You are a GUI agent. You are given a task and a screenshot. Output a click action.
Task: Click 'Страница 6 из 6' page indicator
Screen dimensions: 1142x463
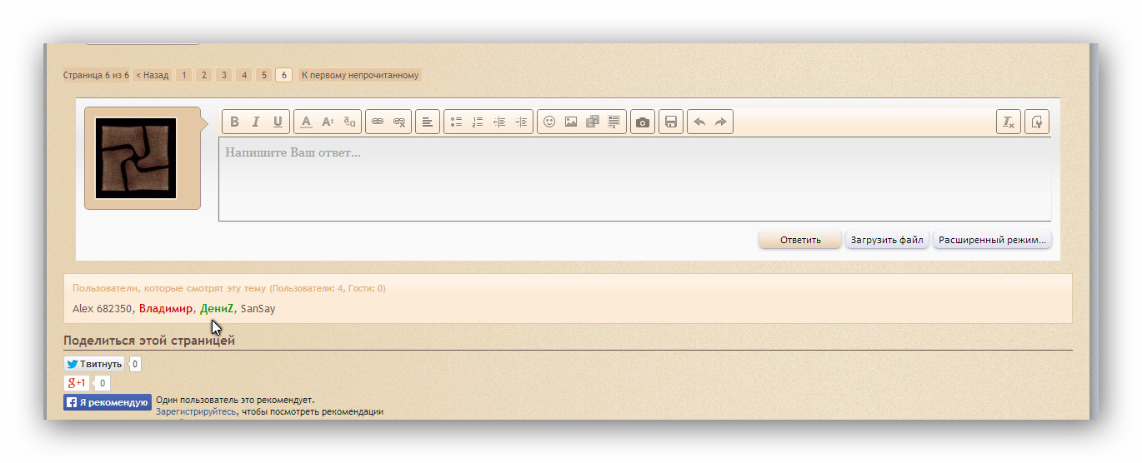97,75
